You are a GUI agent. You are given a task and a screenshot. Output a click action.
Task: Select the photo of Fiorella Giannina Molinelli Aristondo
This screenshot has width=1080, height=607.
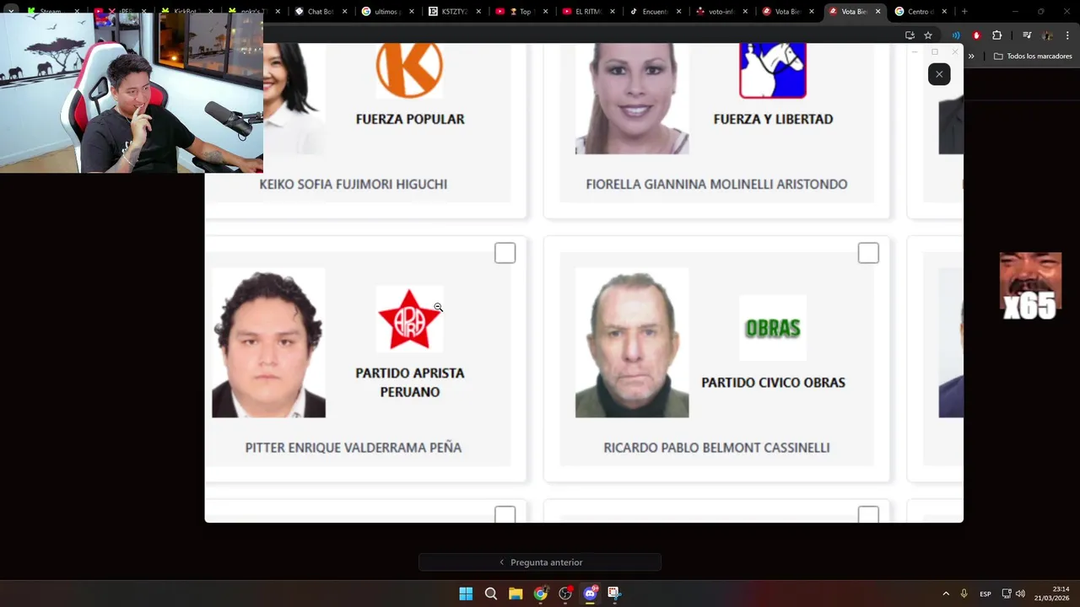point(632,99)
